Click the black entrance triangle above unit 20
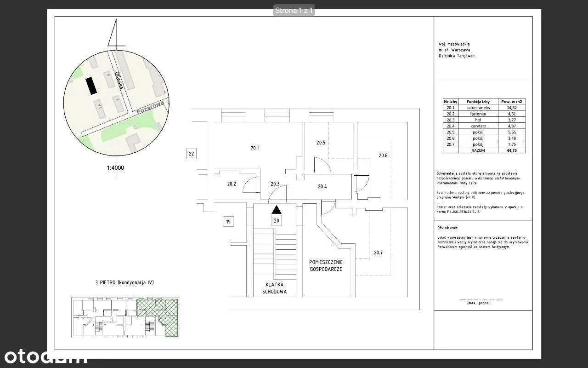 coord(276,210)
